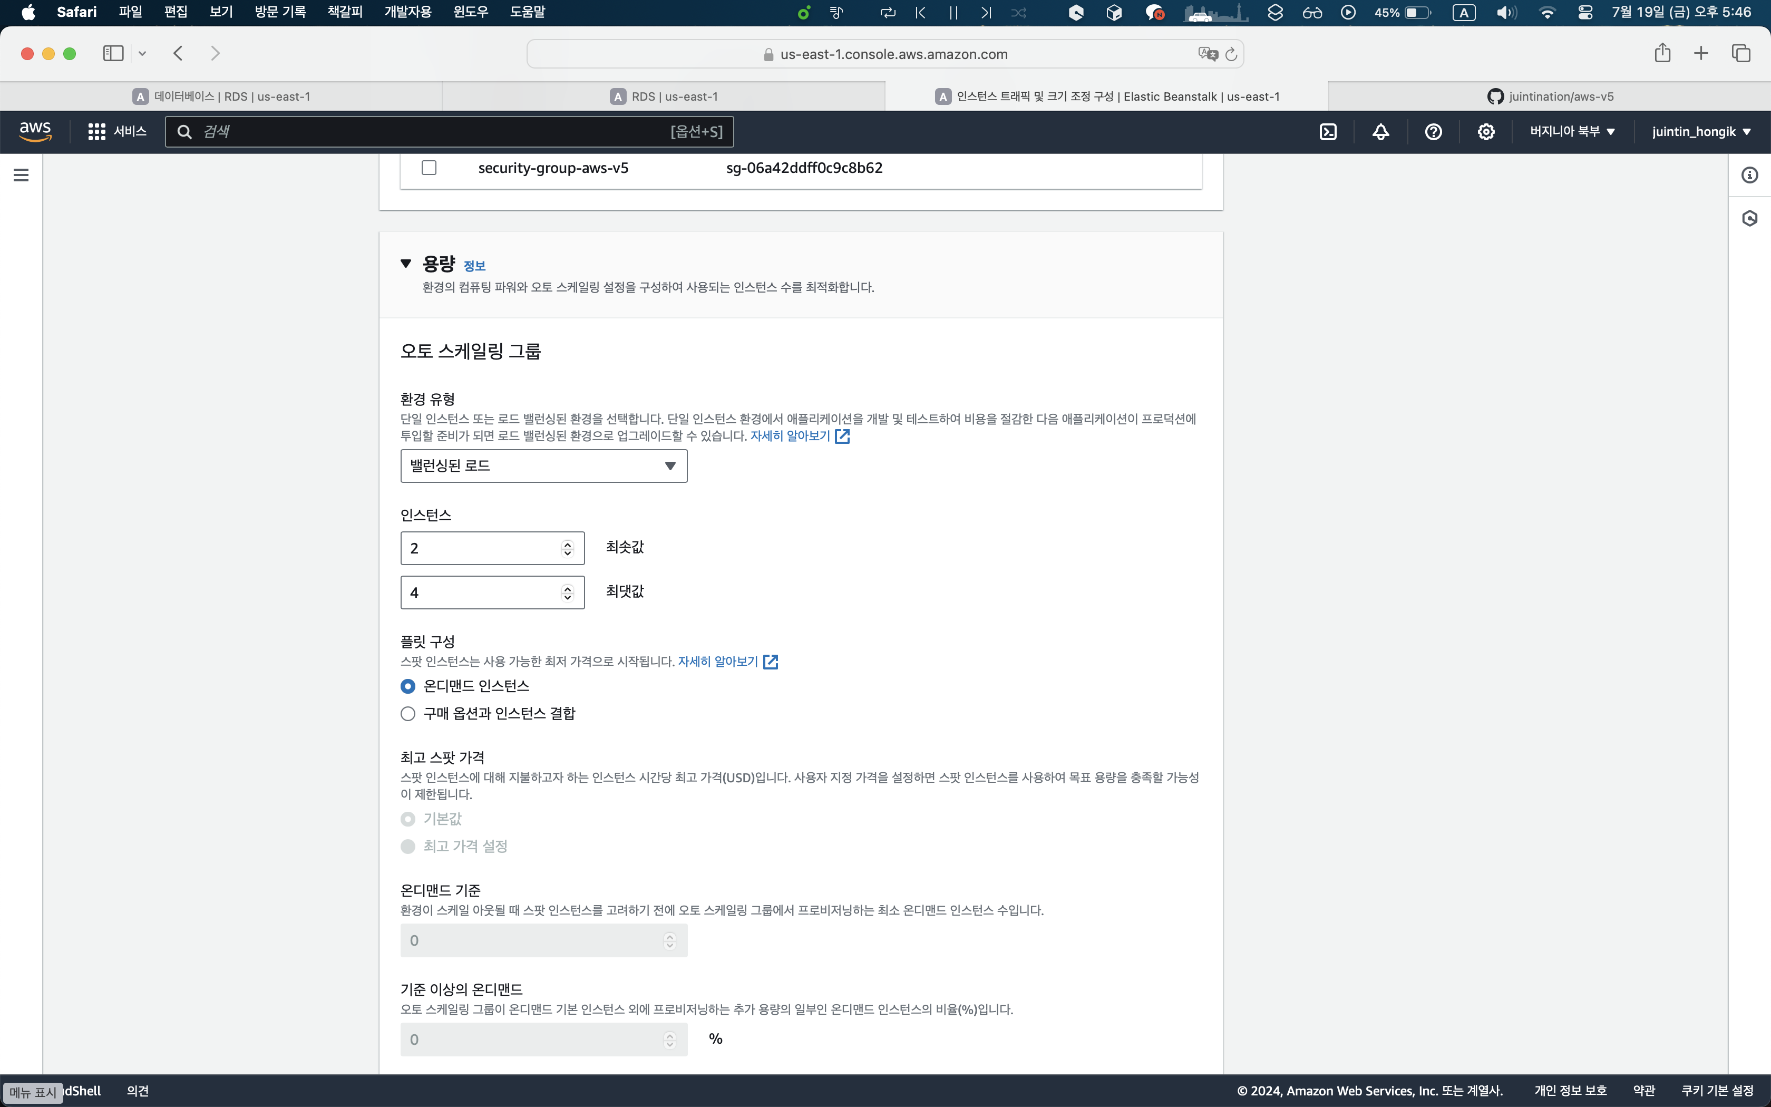This screenshot has width=1771, height=1107.
Task: Open the Safari 책갈피 menu
Action: point(345,12)
